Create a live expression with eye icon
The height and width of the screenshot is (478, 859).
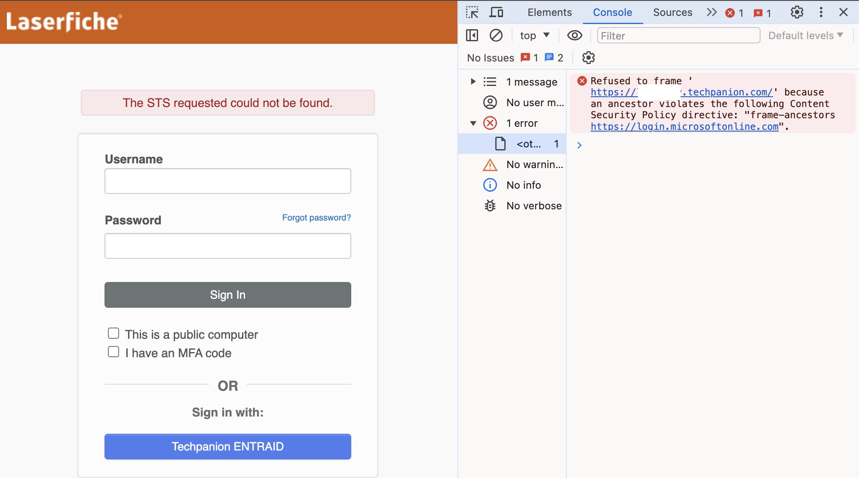click(575, 35)
